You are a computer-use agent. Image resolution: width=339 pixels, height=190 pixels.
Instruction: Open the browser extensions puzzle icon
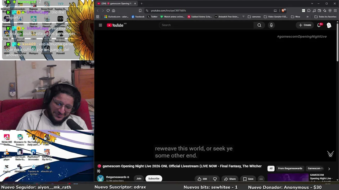tap(309, 11)
